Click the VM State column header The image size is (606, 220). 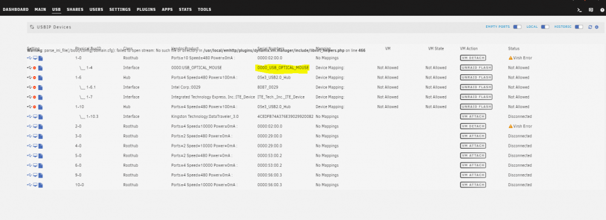[436, 48]
